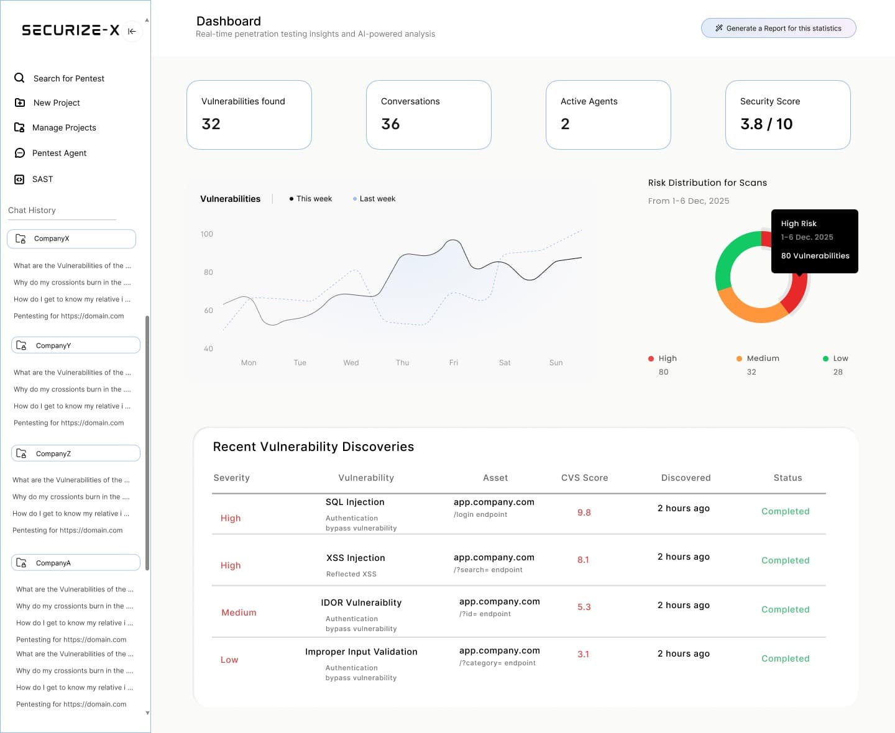Image resolution: width=895 pixels, height=733 pixels.
Task: Open the Chat History section
Action: pyautogui.click(x=32, y=210)
